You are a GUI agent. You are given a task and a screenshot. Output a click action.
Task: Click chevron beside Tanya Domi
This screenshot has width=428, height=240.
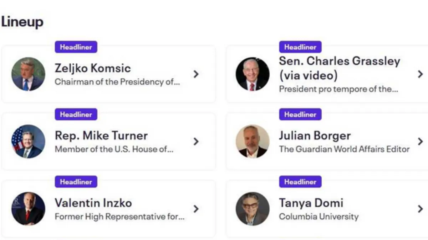click(420, 209)
